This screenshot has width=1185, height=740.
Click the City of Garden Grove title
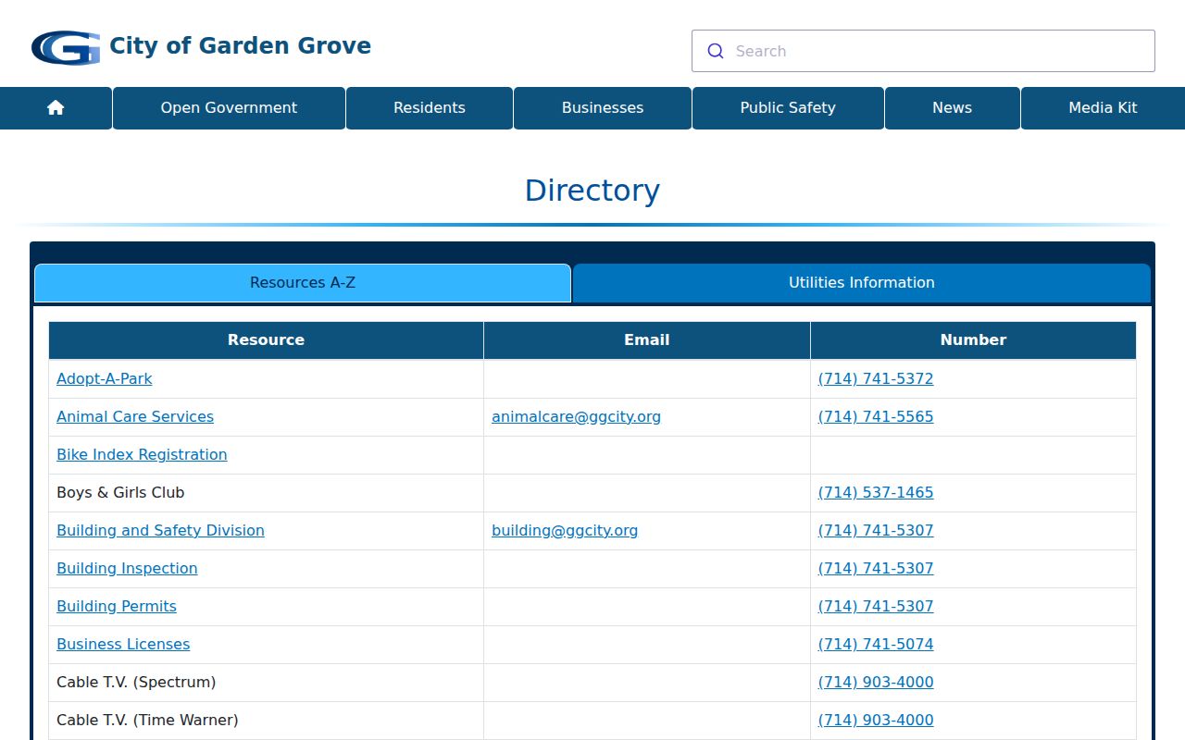tap(241, 45)
